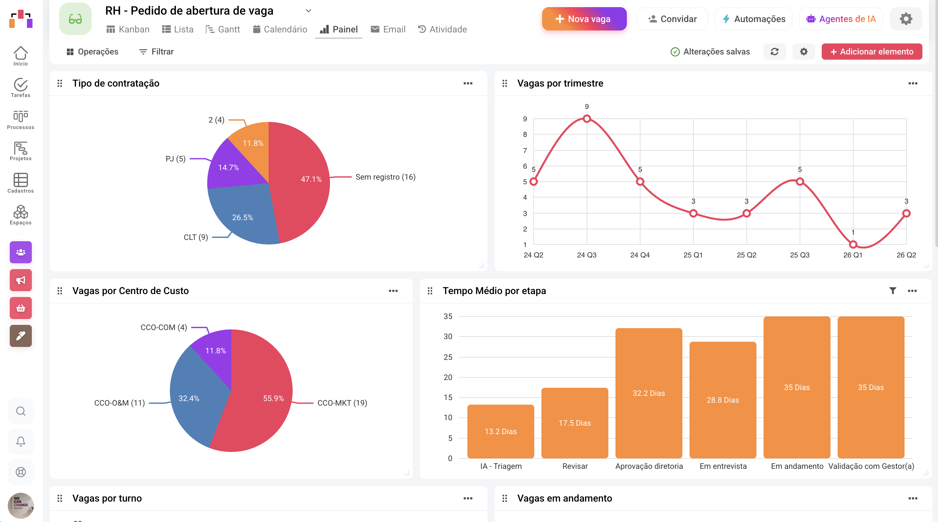Select the red shopping basket workspace icon
Screen dimensions: 938x522
21,308
